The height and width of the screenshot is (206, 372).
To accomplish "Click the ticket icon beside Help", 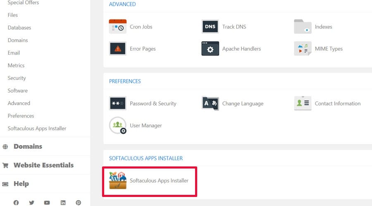I will coord(5,184).
